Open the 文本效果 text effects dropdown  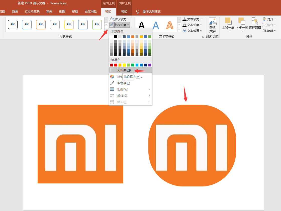tap(192, 31)
